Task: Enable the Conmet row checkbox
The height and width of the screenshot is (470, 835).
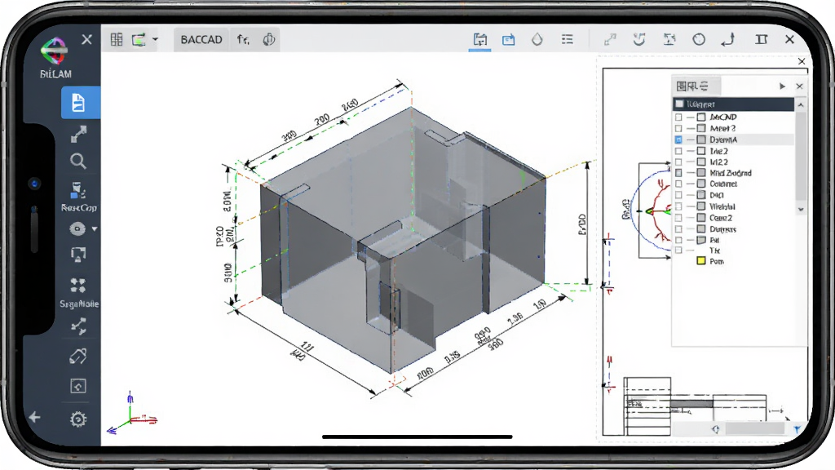Action: pyautogui.click(x=678, y=184)
